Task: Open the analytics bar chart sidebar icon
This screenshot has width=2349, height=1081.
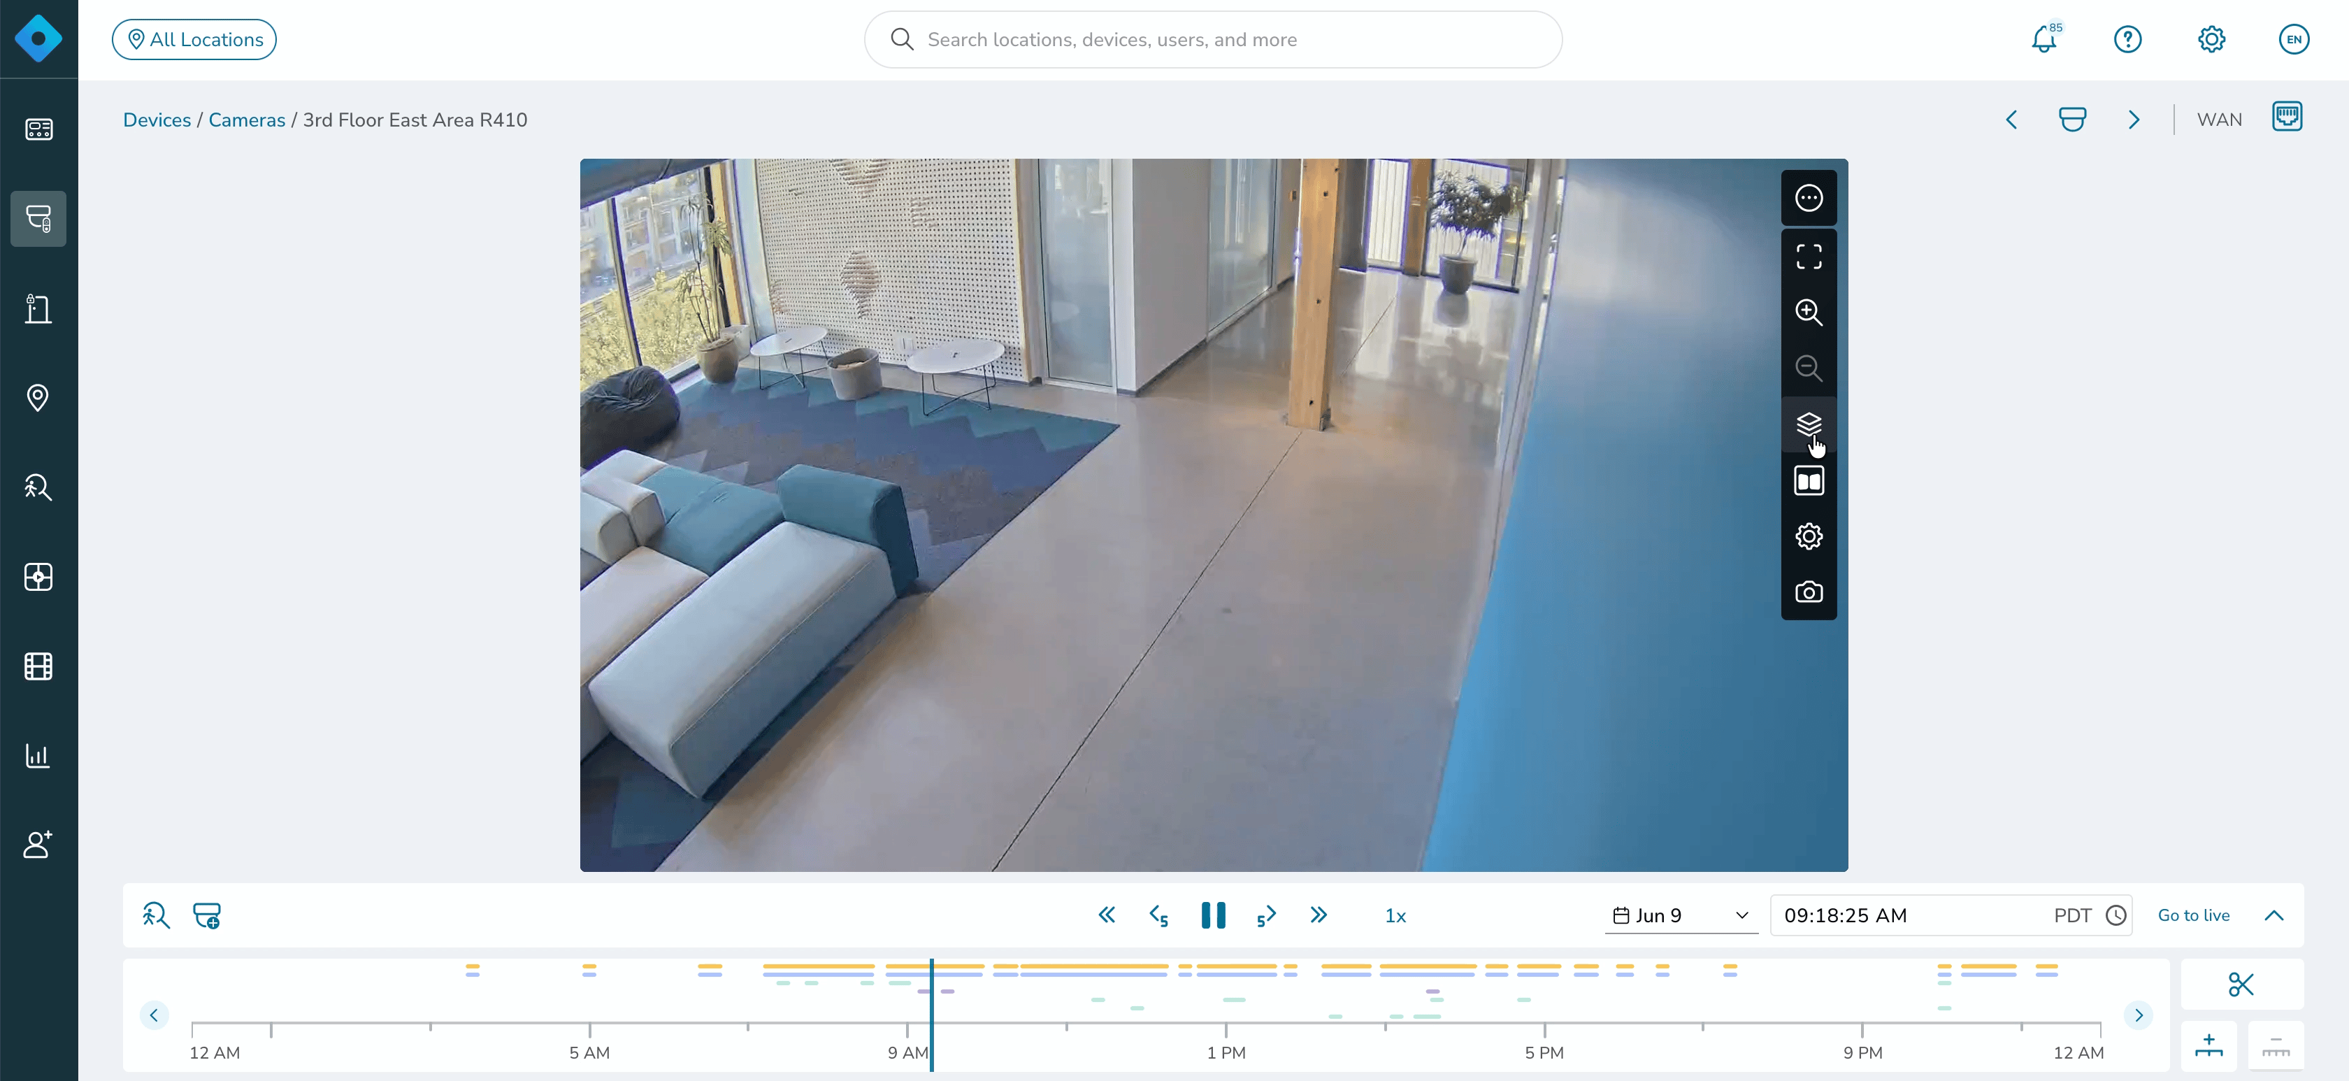Action: tap(38, 755)
